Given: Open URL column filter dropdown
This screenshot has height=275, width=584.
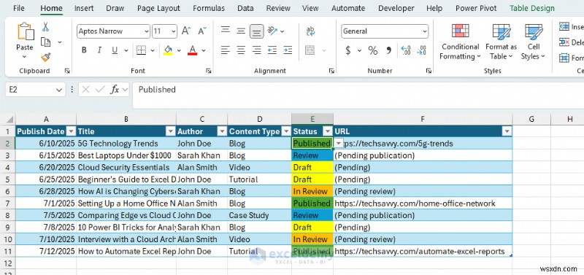Looking at the screenshot, I should tap(507, 131).
